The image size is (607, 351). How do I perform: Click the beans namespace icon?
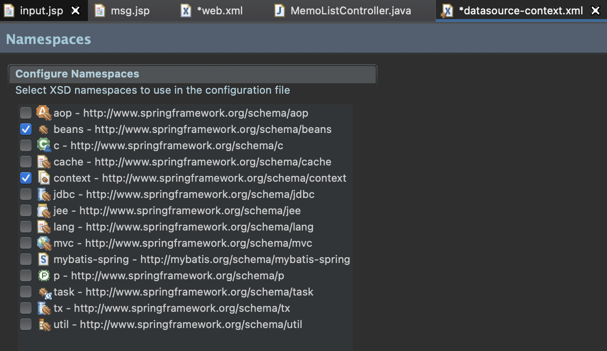(x=43, y=129)
